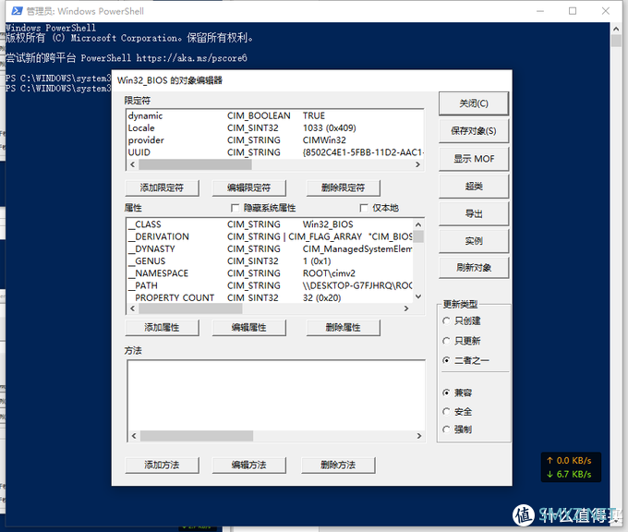Click 添加方法 button
The height and width of the screenshot is (532, 628).
point(162,465)
